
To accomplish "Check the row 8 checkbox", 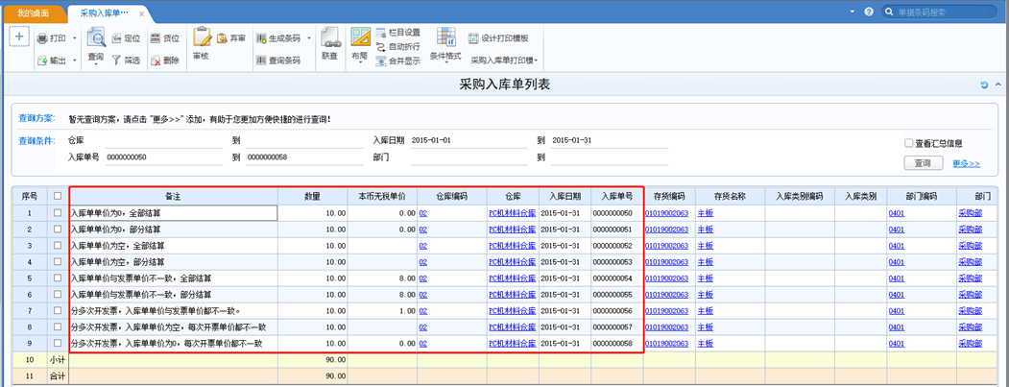I will coord(59,327).
